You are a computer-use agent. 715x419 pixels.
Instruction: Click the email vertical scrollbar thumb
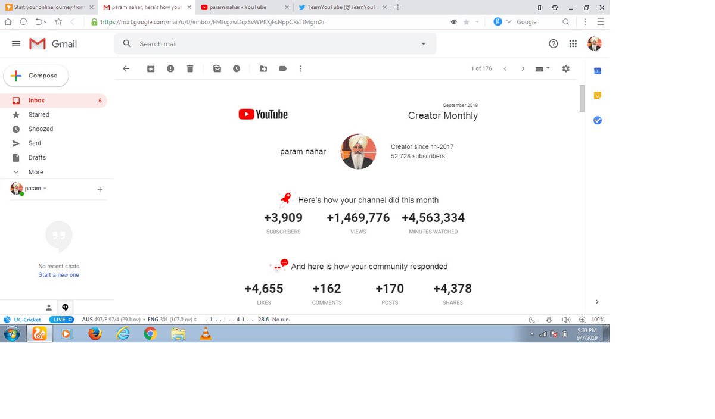click(x=582, y=98)
